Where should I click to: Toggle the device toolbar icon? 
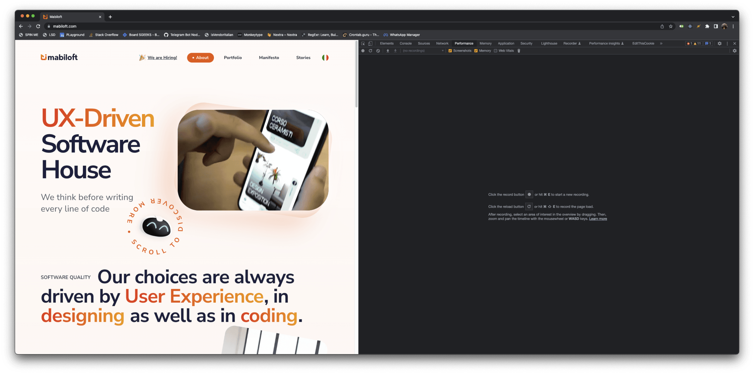pos(370,43)
